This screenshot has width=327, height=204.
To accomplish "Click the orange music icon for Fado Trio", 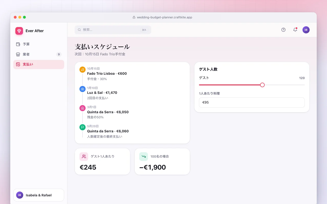I will pos(83,70).
